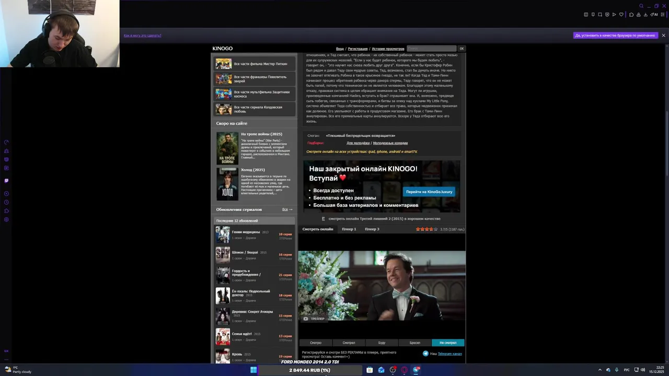
Task: Open Opera GX icon in taskbar
Action: click(x=404, y=370)
